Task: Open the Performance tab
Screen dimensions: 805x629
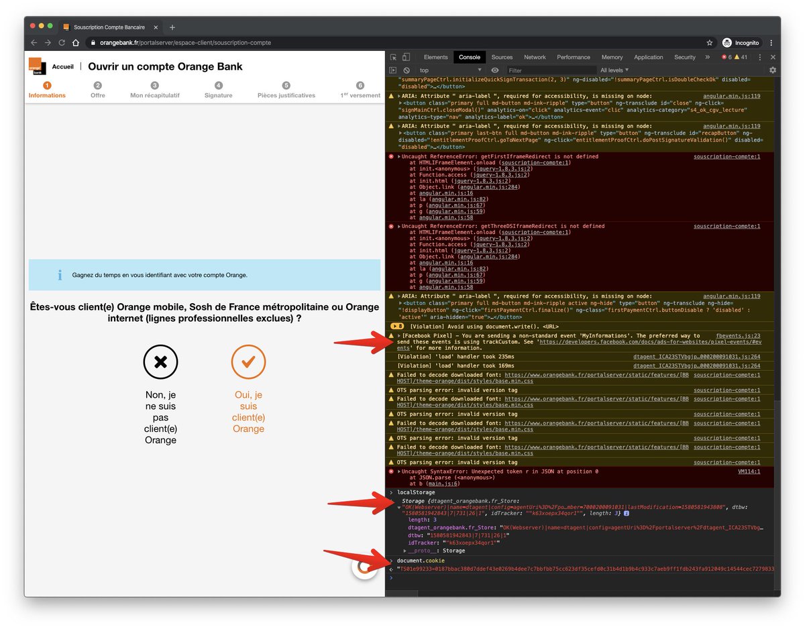Action: pyautogui.click(x=574, y=58)
